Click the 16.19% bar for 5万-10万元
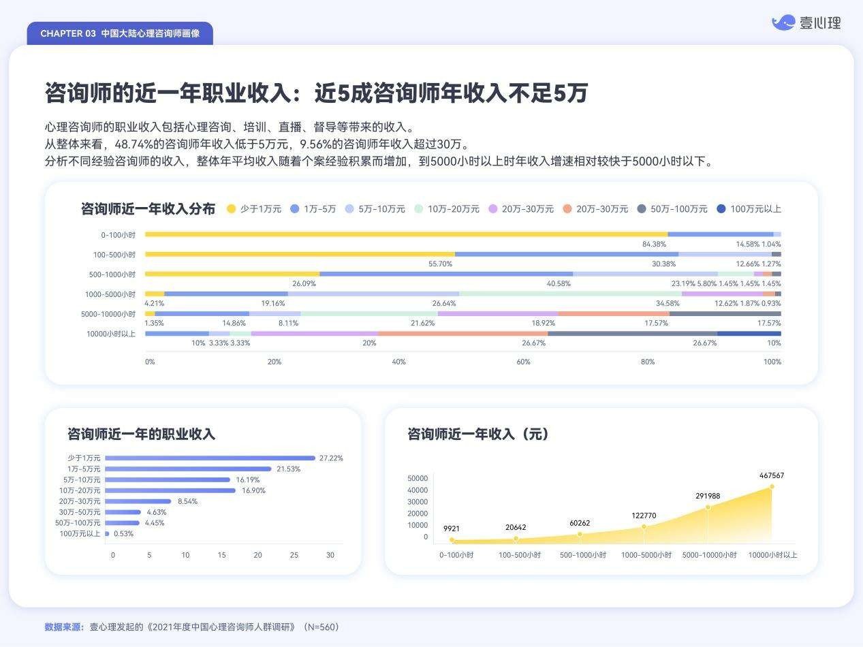The image size is (863, 647). [168, 480]
